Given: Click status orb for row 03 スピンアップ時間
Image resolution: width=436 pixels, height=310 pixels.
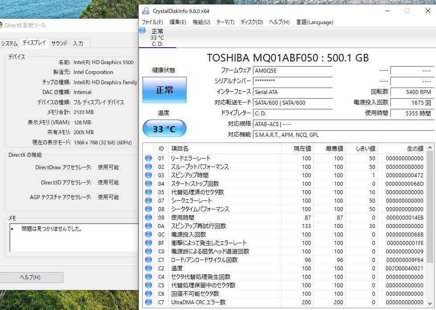Looking at the screenshot, I should pyautogui.click(x=148, y=175).
